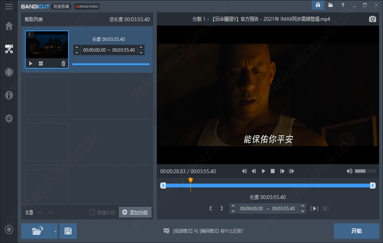This screenshot has width=383, height=243.
Task: Increase the segment start time in the list
Action: [77, 48]
